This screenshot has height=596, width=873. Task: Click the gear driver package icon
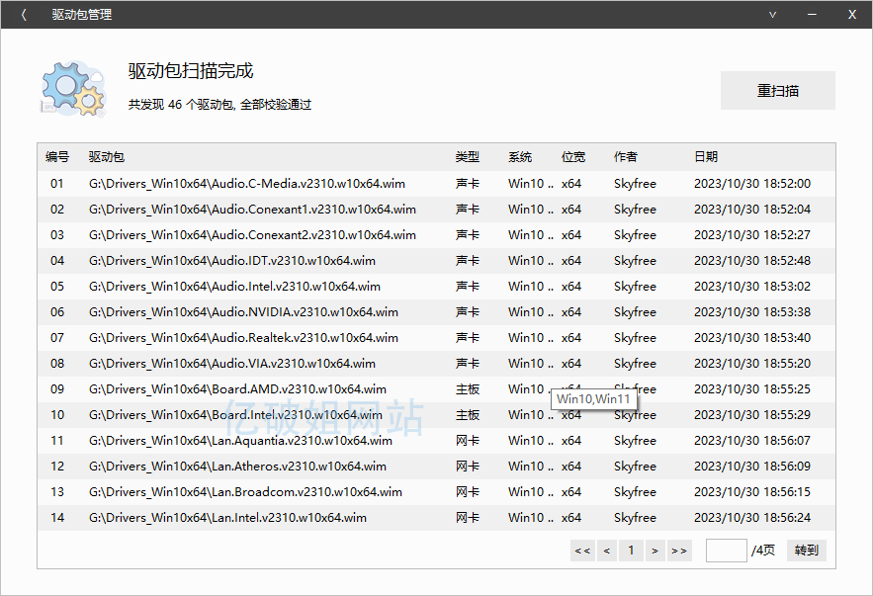[x=73, y=87]
